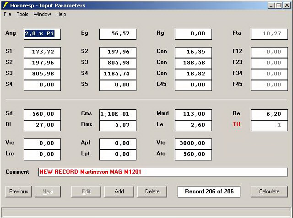
Task: Click the S4 field showing 0,00
Action: coord(42,85)
